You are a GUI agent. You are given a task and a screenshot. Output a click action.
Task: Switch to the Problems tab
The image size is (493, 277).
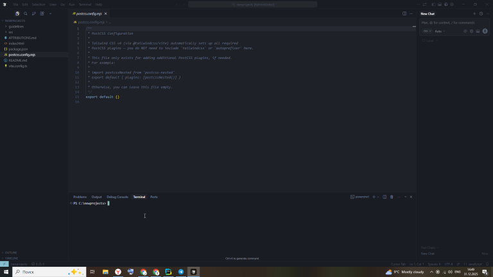click(x=80, y=197)
